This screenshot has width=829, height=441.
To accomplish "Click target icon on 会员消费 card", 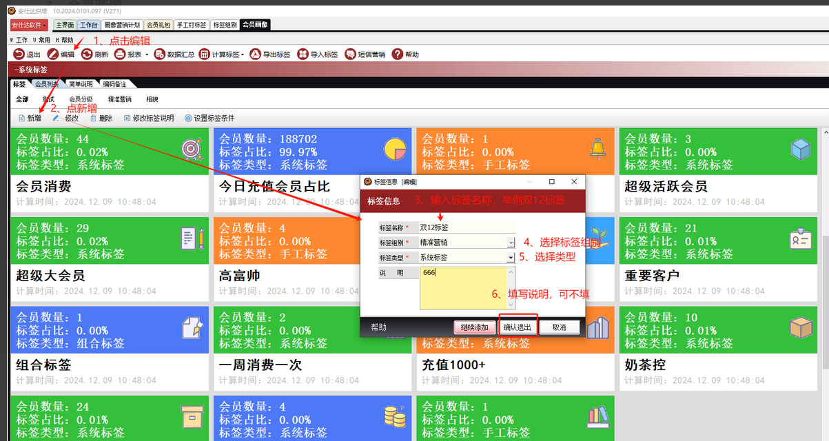I will (x=192, y=148).
